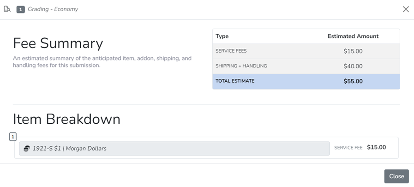Click the TOTAL ESTIMATE row
This screenshot has width=414, height=187.
coord(306,81)
